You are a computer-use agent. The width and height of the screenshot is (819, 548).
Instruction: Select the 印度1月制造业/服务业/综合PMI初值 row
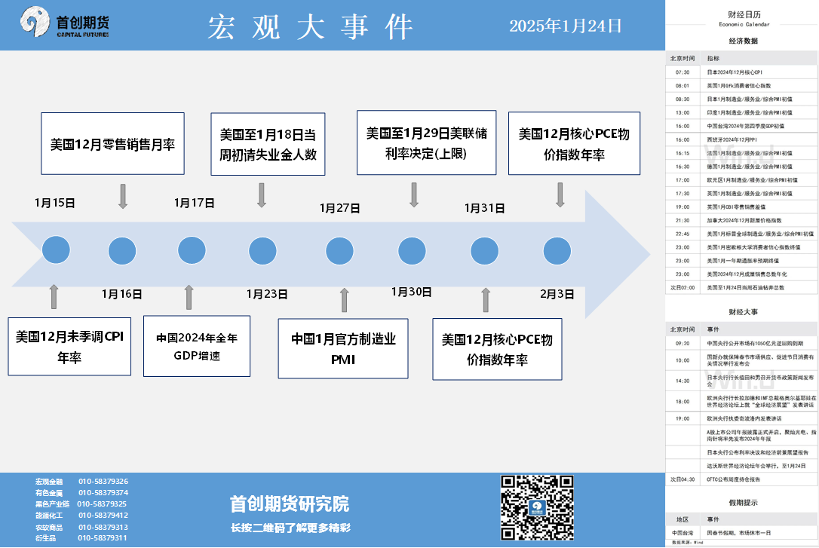point(741,113)
